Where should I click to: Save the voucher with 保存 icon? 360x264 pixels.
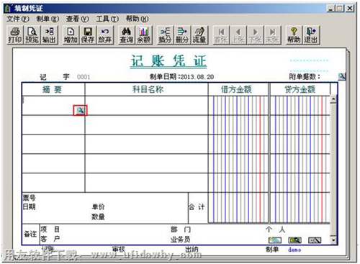88,35
